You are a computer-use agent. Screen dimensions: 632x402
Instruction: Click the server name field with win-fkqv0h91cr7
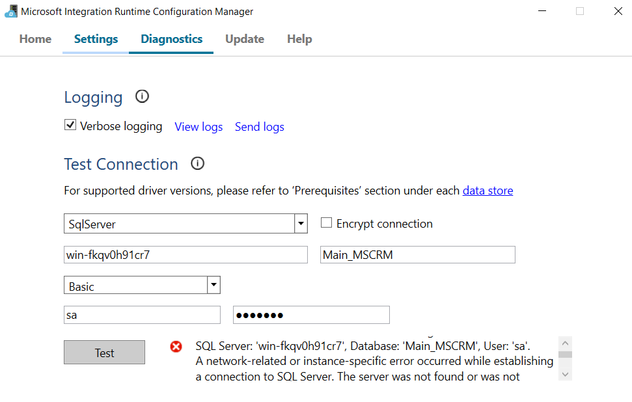(x=185, y=254)
